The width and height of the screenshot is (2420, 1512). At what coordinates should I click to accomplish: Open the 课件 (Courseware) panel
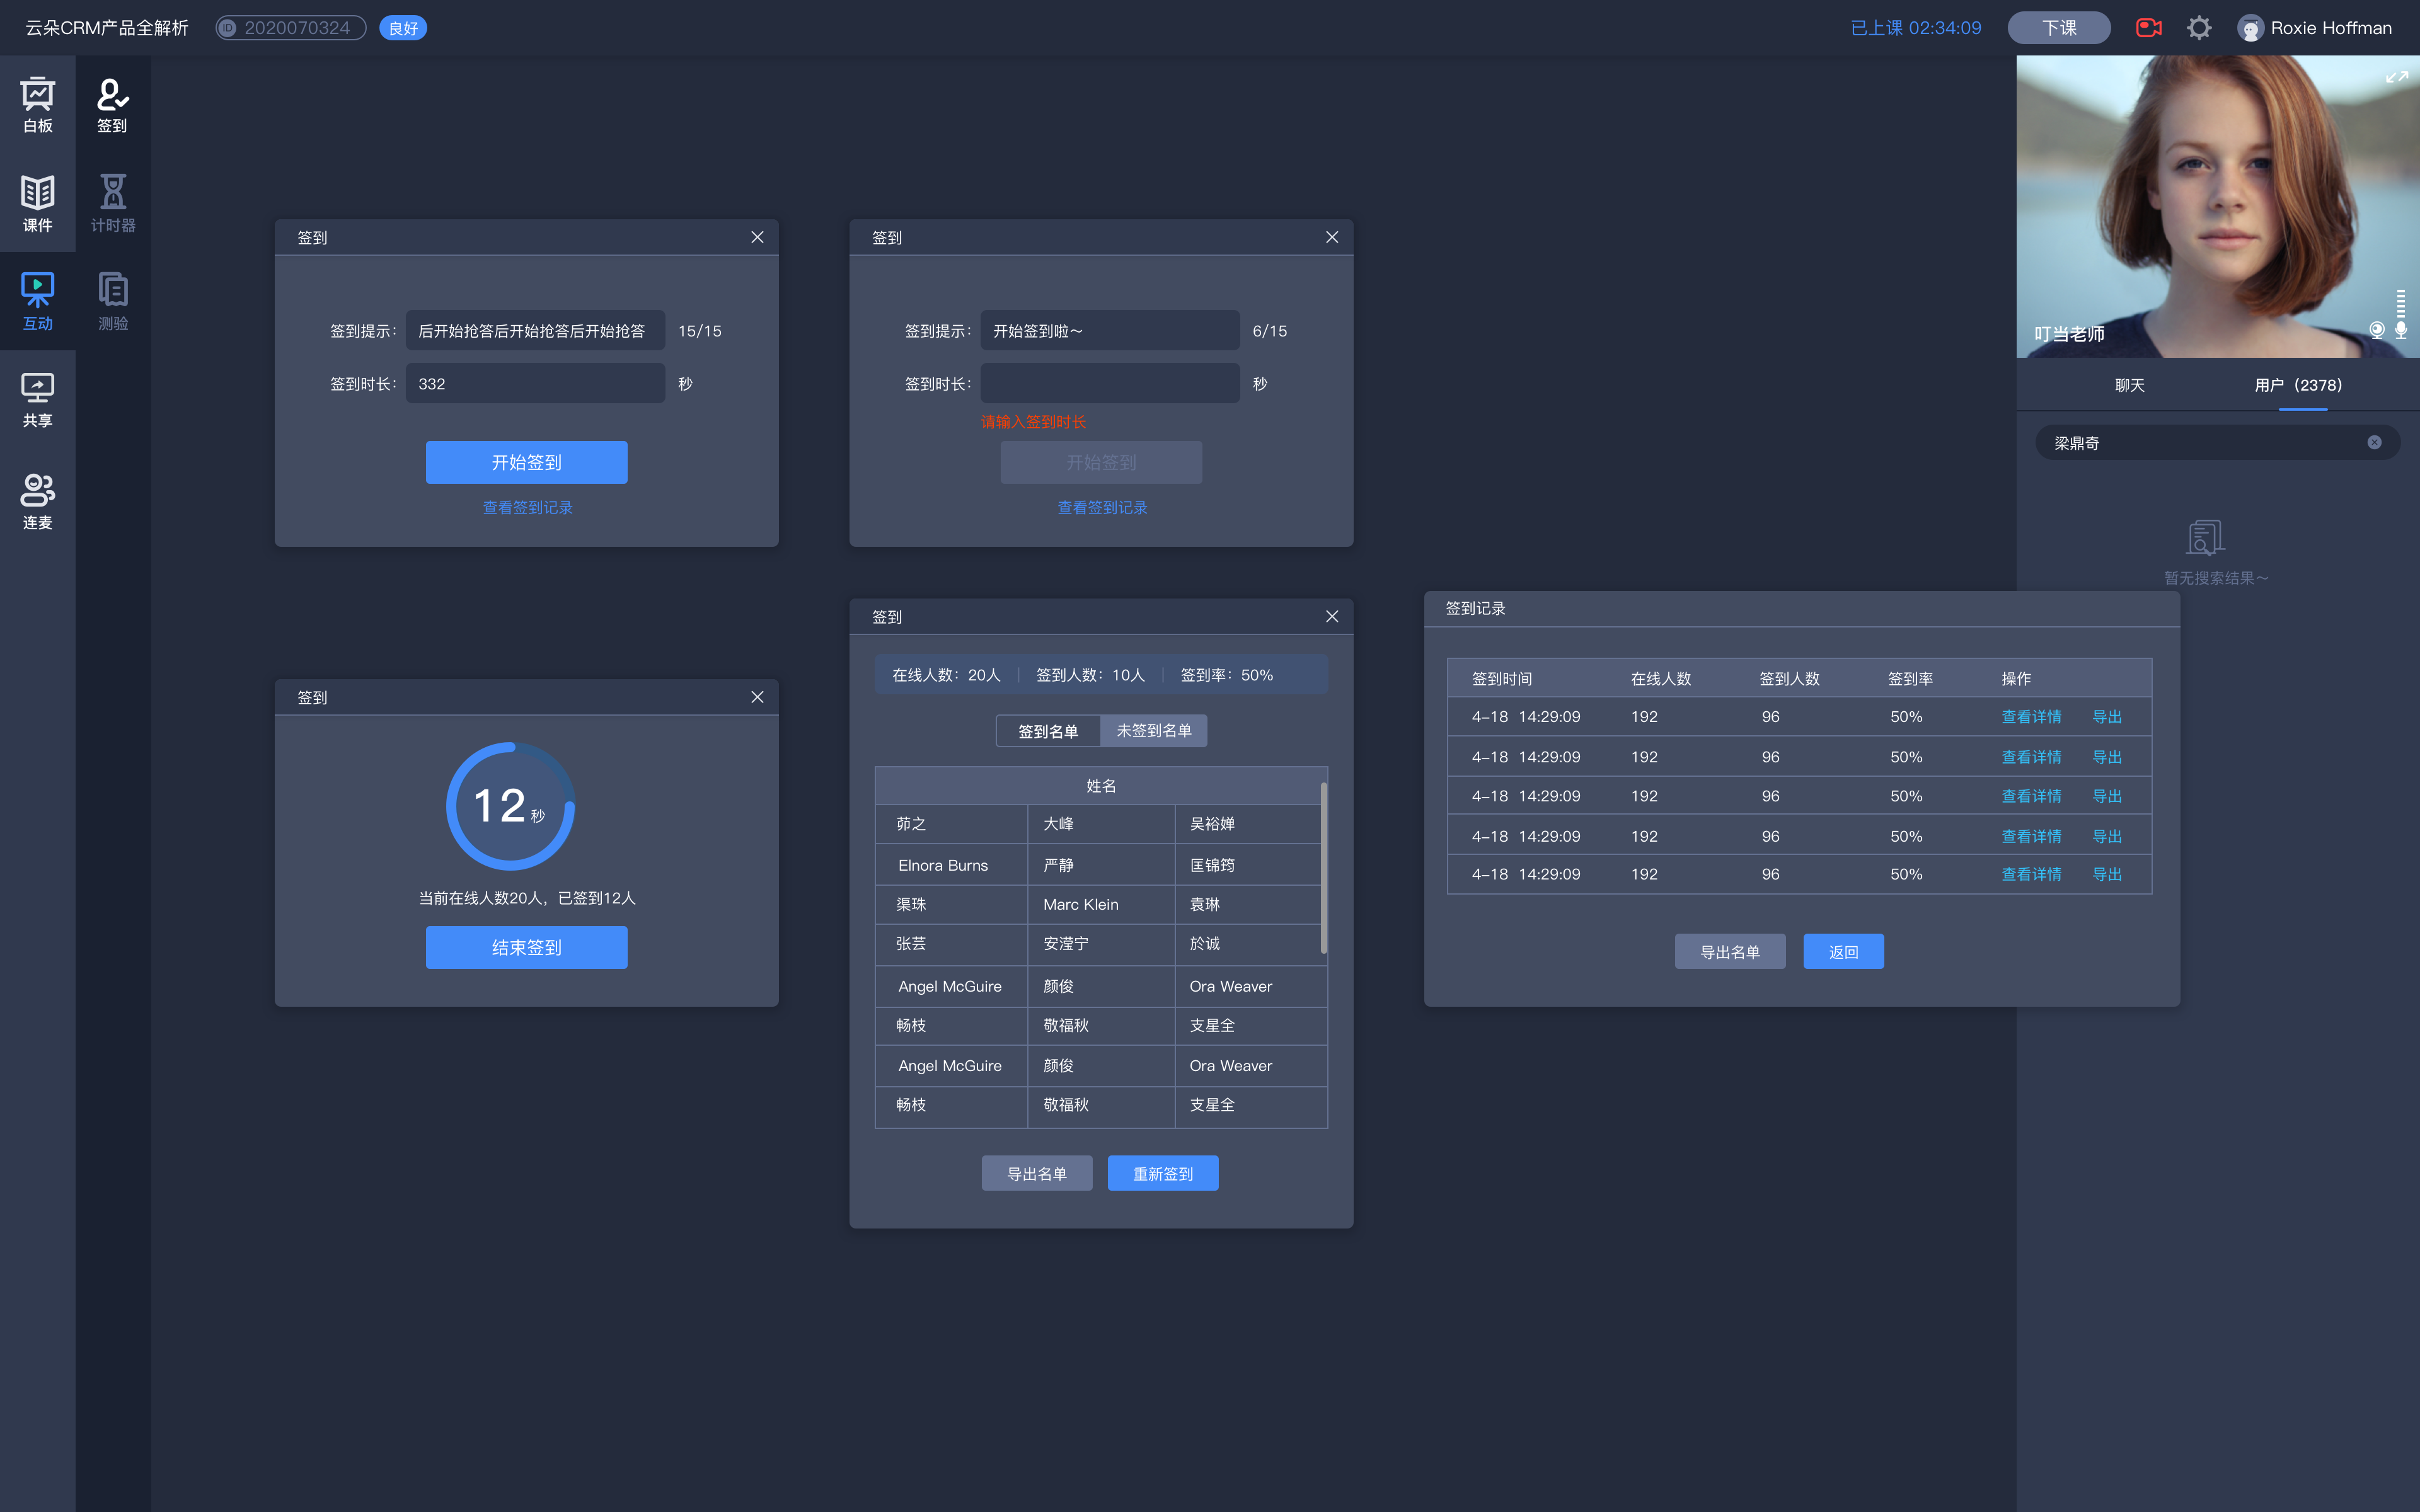click(38, 200)
